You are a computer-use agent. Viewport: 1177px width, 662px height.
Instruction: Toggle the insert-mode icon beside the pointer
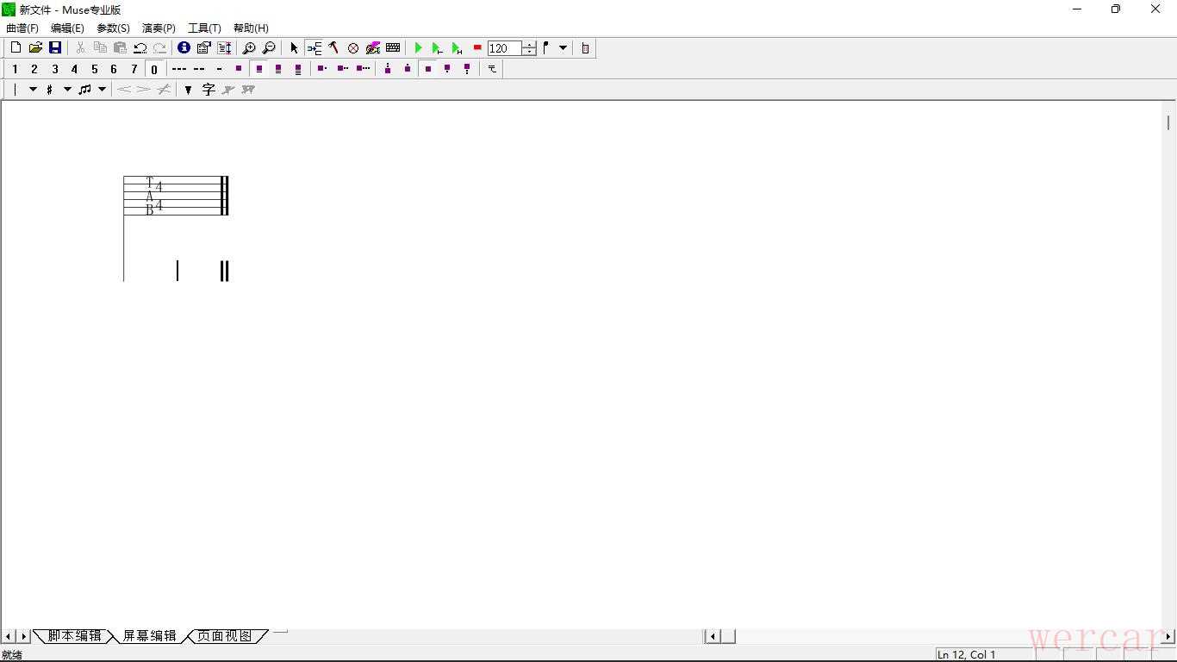click(314, 48)
